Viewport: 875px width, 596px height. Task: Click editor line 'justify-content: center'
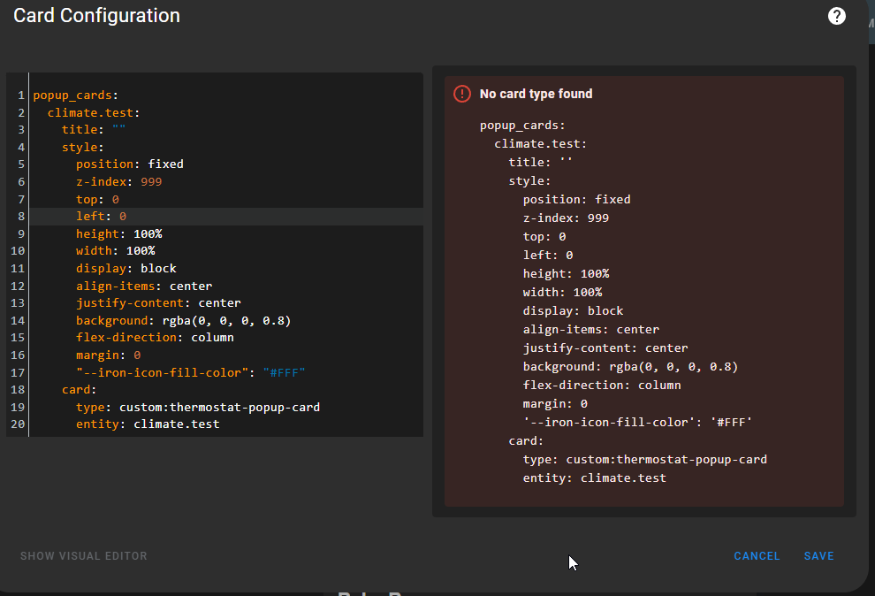(x=158, y=303)
